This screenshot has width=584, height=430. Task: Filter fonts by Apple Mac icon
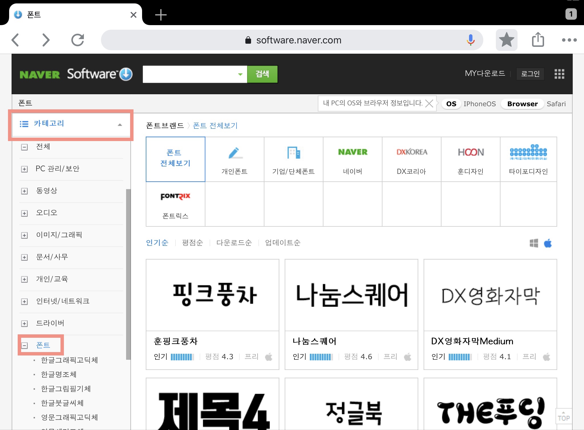click(548, 243)
